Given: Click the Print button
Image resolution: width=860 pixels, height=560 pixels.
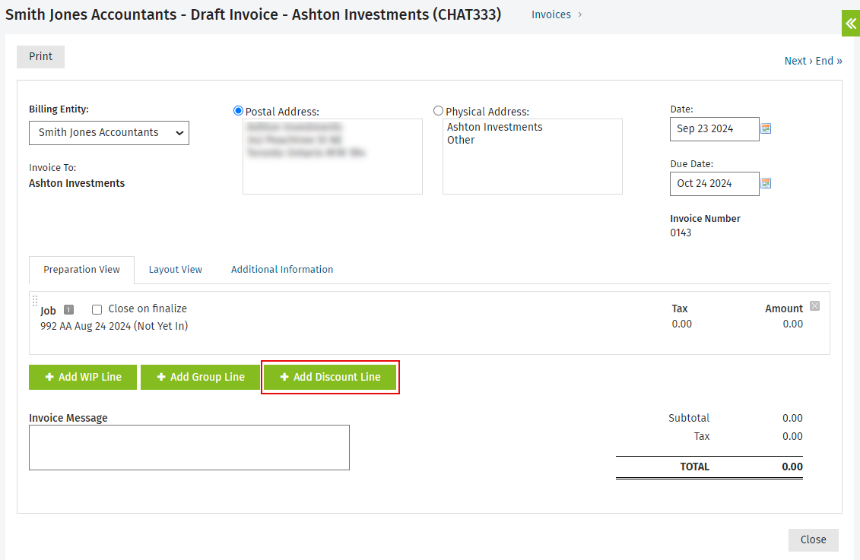Looking at the screenshot, I should click(40, 56).
